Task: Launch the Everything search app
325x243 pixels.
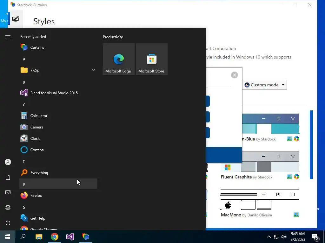Action: tap(58, 172)
